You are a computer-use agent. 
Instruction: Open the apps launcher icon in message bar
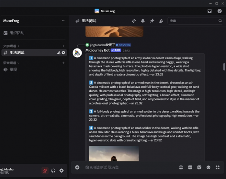[217, 167]
